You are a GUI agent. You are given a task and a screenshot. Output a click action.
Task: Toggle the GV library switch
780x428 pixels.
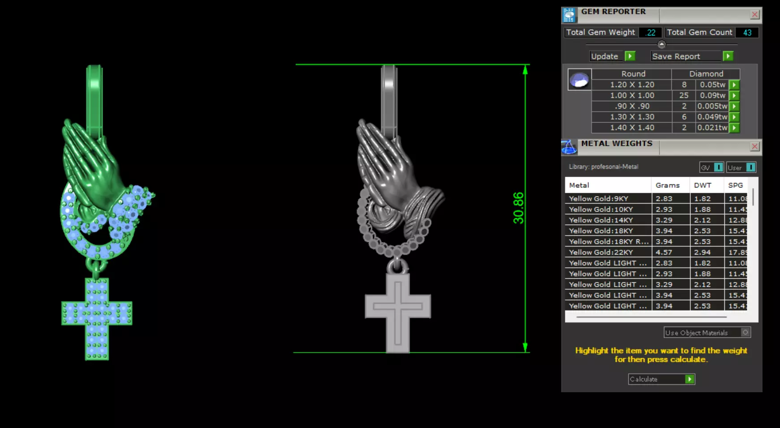point(719,167)
